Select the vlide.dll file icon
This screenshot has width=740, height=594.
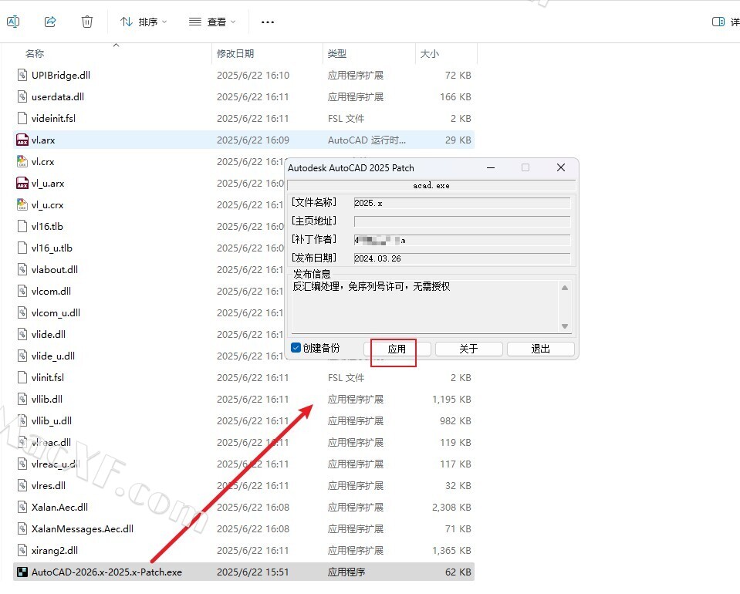click(x=22, y=335)
